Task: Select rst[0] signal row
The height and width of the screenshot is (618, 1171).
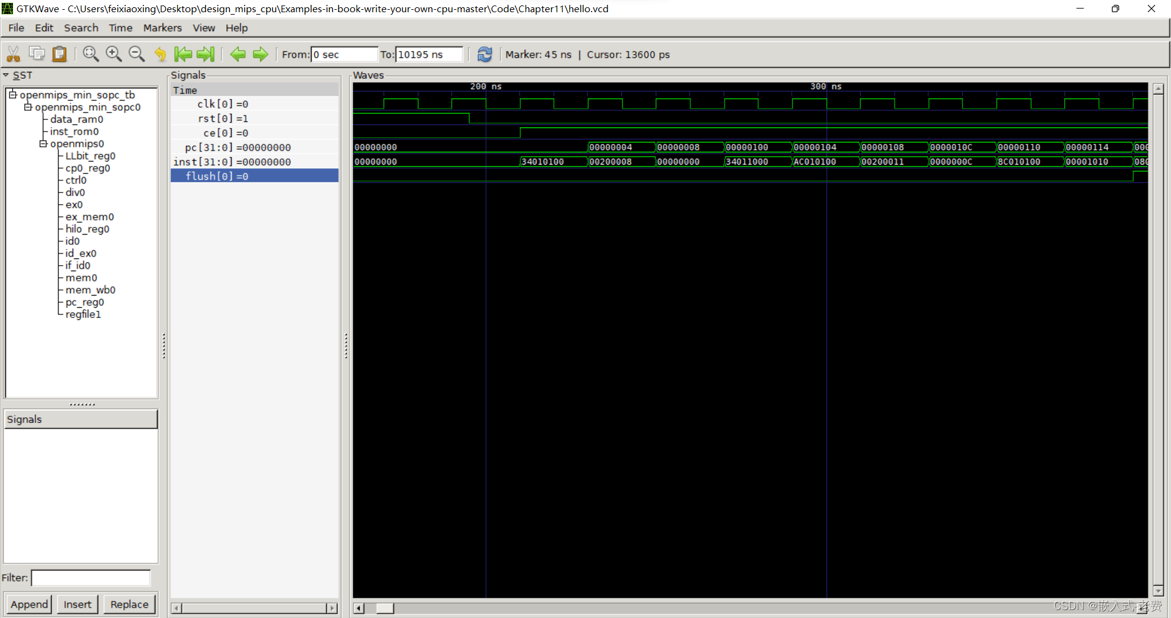Action: (x=254, y=118)
